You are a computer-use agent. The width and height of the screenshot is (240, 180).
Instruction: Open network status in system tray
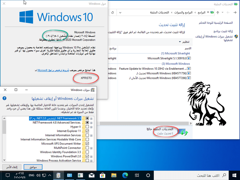tap(44, 175)
